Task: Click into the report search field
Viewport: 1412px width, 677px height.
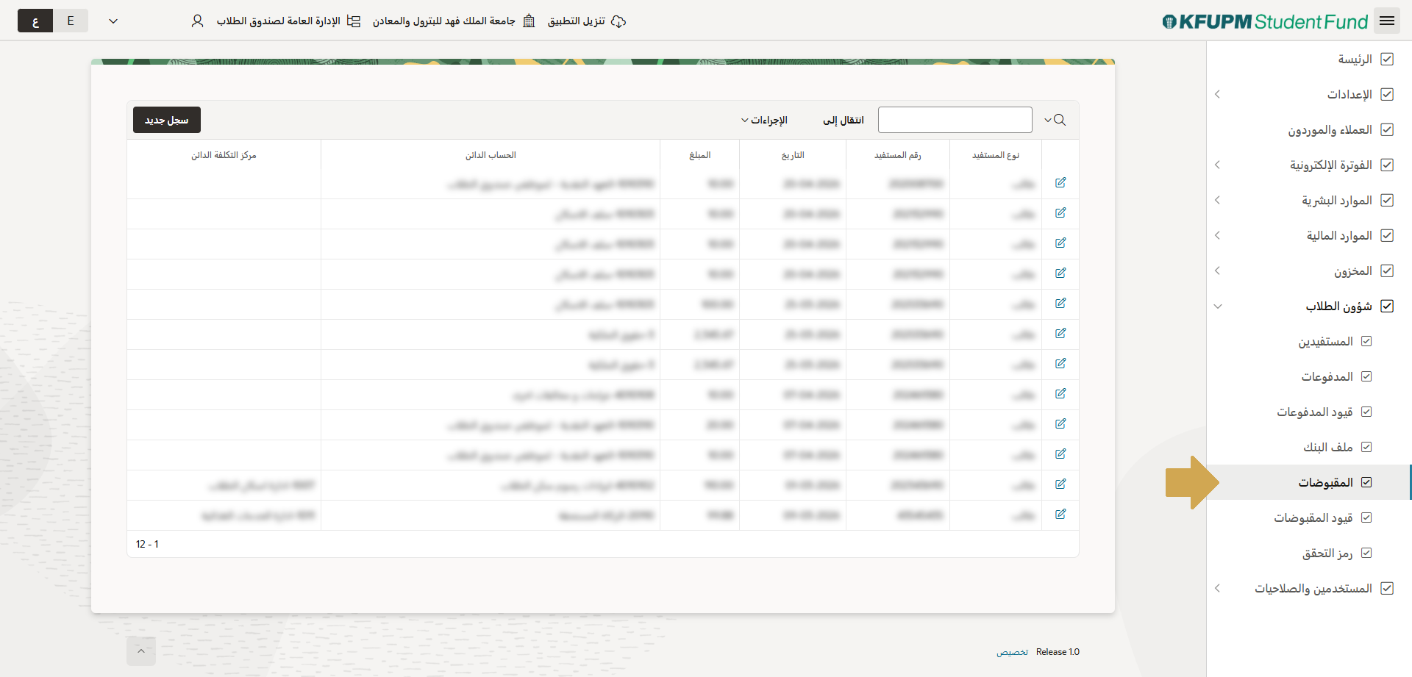Action: [955, 120]
